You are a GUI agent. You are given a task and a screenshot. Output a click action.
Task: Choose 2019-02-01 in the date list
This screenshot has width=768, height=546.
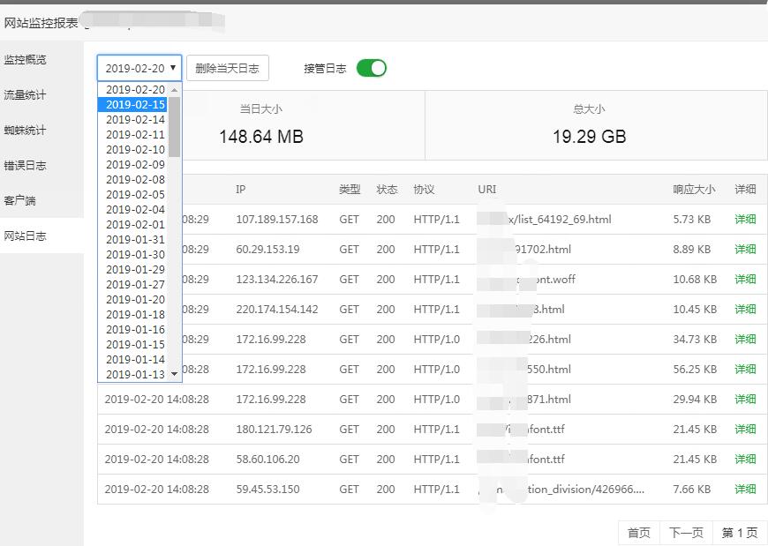click(x=132, y=225)
